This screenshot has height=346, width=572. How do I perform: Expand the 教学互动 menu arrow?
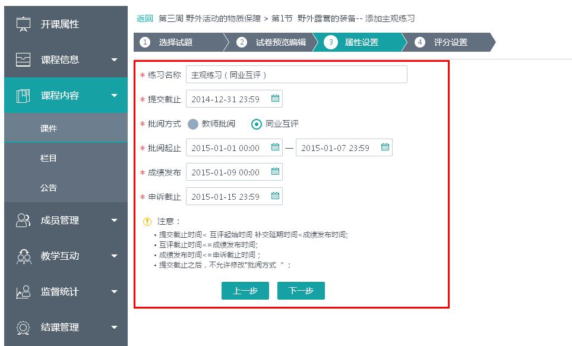[x=115, y=256]
